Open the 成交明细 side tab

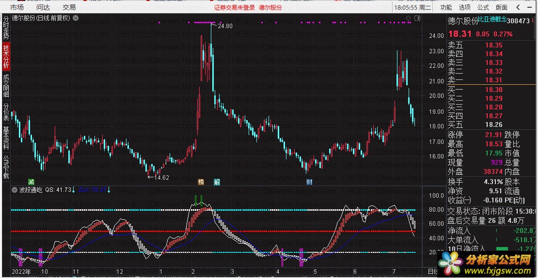(6, 86)
